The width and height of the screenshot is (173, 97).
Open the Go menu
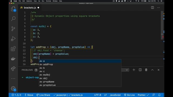(39, 1)
